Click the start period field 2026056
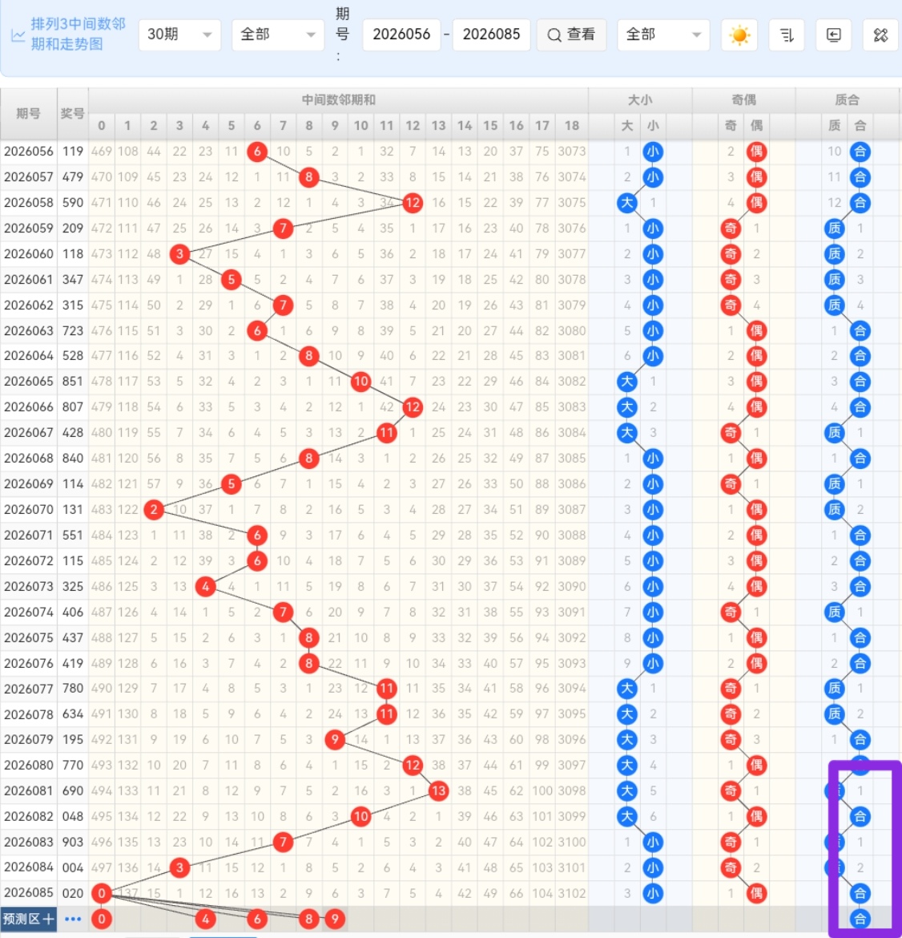The height and width of the screenshot is (938, 902). (401, 34)
